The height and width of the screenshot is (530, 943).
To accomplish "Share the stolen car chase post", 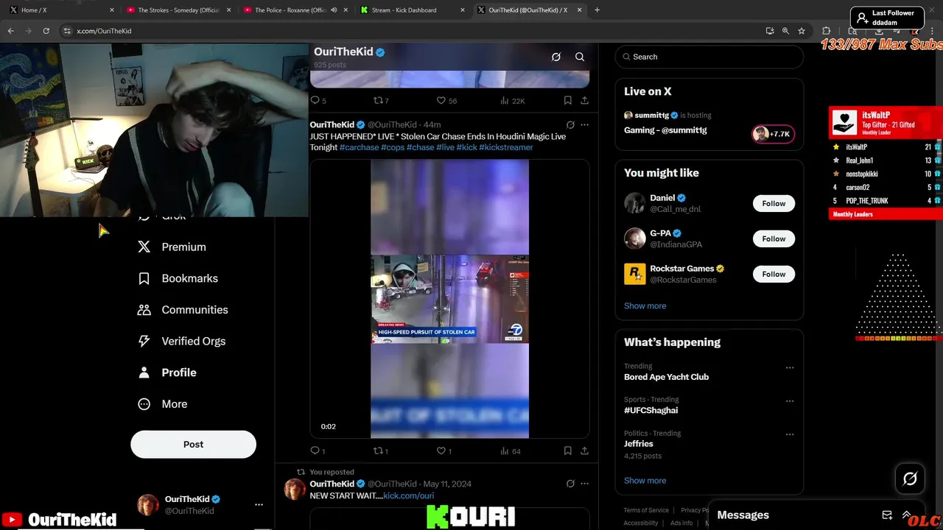I will tap(584, 451).
